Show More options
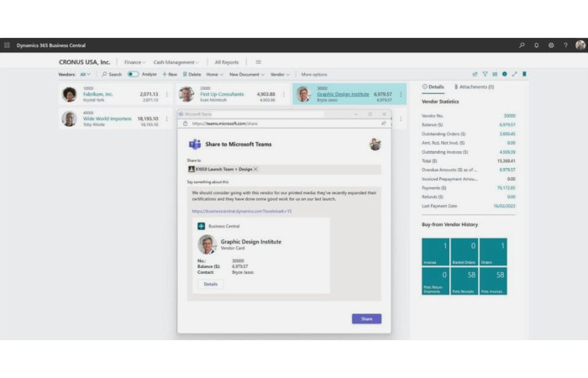The width and height of the screenshot is (588, 378). click(314, 74)
